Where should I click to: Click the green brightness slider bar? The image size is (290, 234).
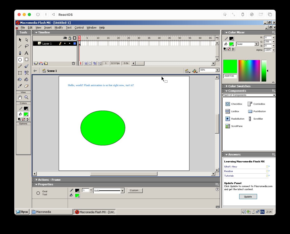pyautogui.click(x=264, y=71)
